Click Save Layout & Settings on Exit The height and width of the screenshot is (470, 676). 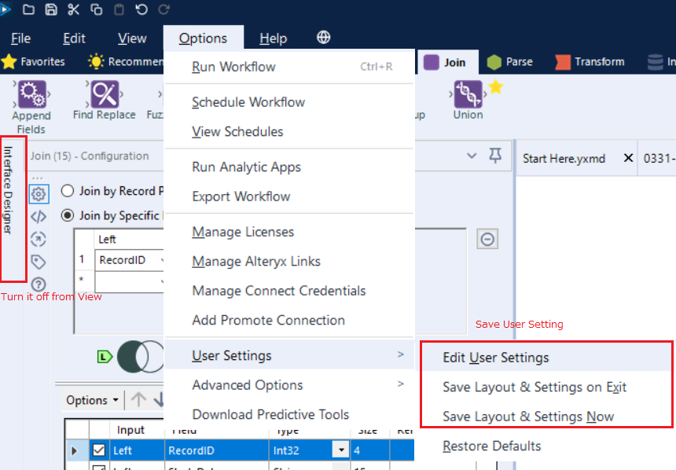pyautogui.click(x=546, y=387)
